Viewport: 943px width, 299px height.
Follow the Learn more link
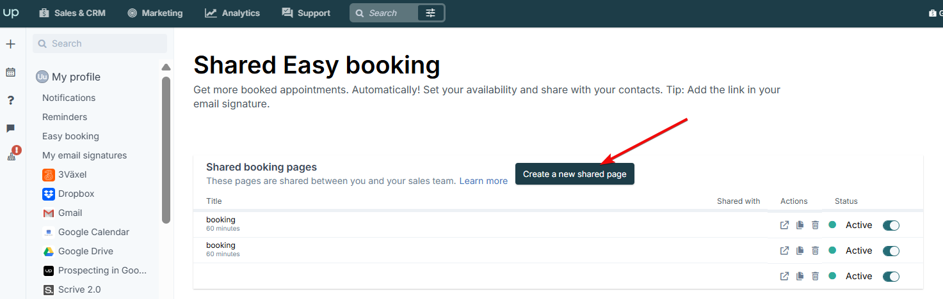pyautogui.click(x=483, y=181)
